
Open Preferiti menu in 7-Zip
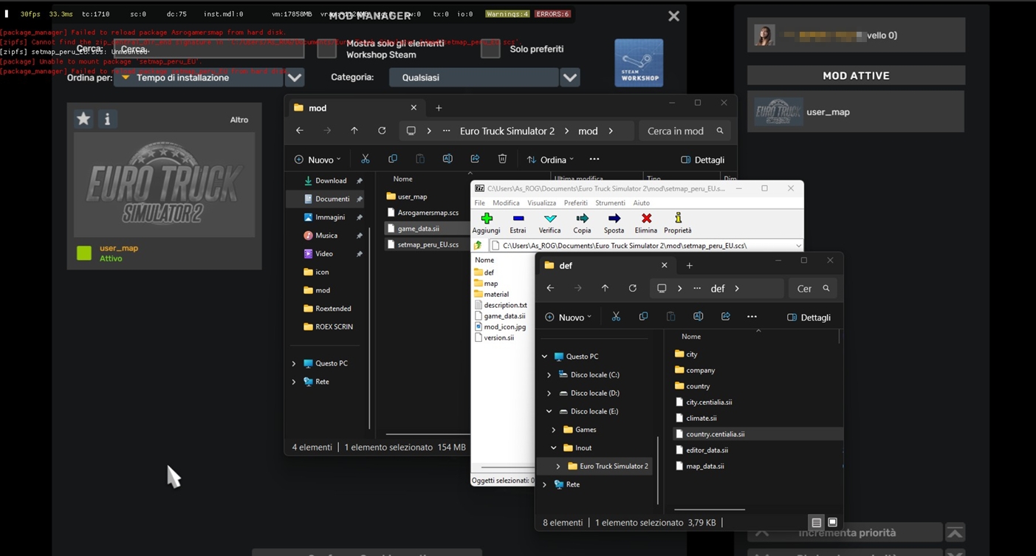coord(576,202)
